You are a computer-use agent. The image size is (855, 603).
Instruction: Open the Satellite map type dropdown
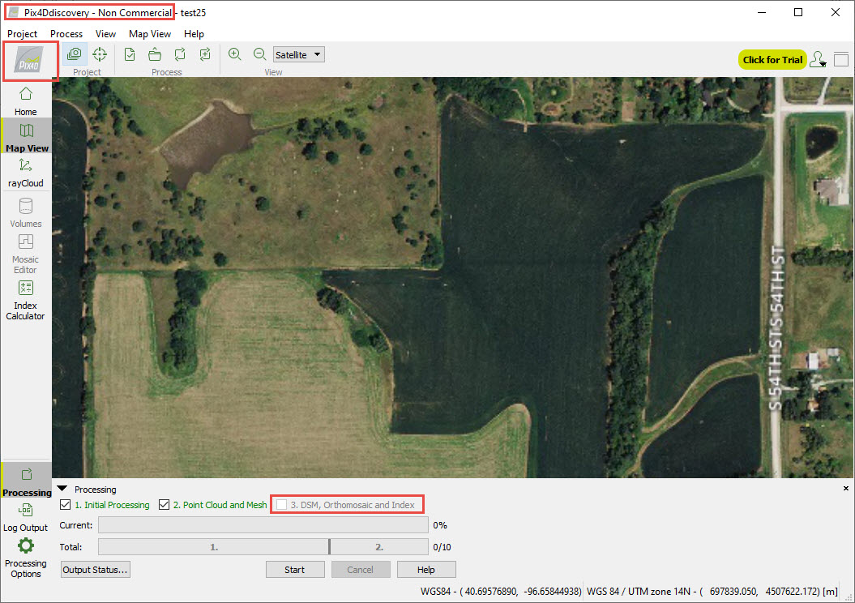coord(298,53)
